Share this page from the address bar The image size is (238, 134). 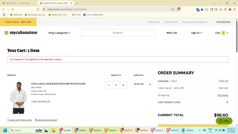pos(173,9)
